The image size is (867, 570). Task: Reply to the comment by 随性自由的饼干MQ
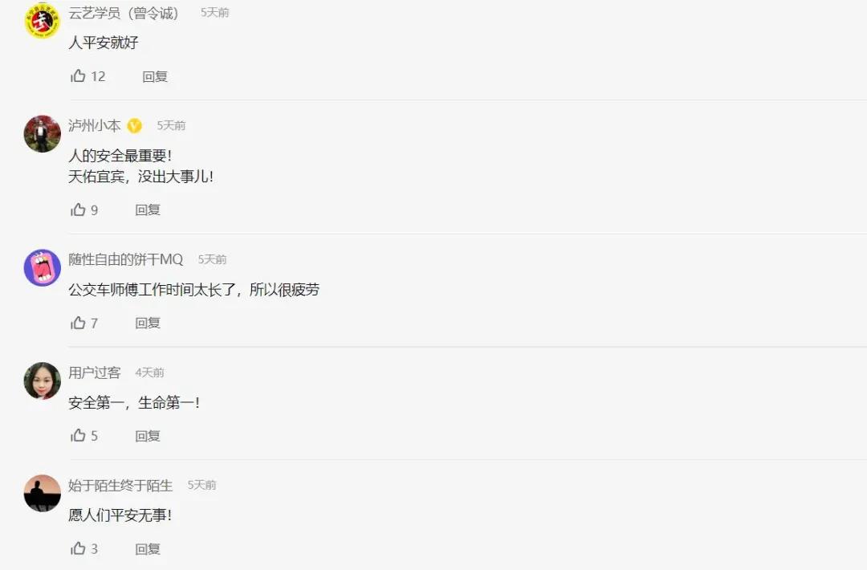tap(148, 323)
